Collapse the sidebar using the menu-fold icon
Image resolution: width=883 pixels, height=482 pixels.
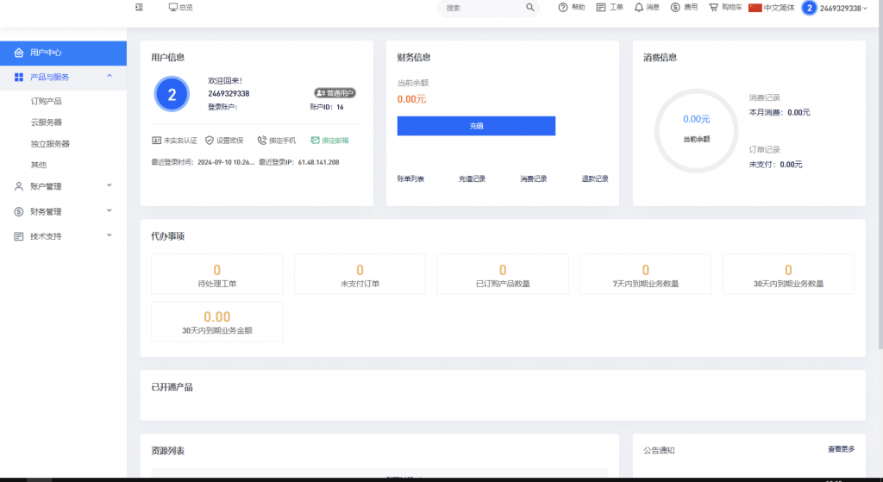pos(139,7)
